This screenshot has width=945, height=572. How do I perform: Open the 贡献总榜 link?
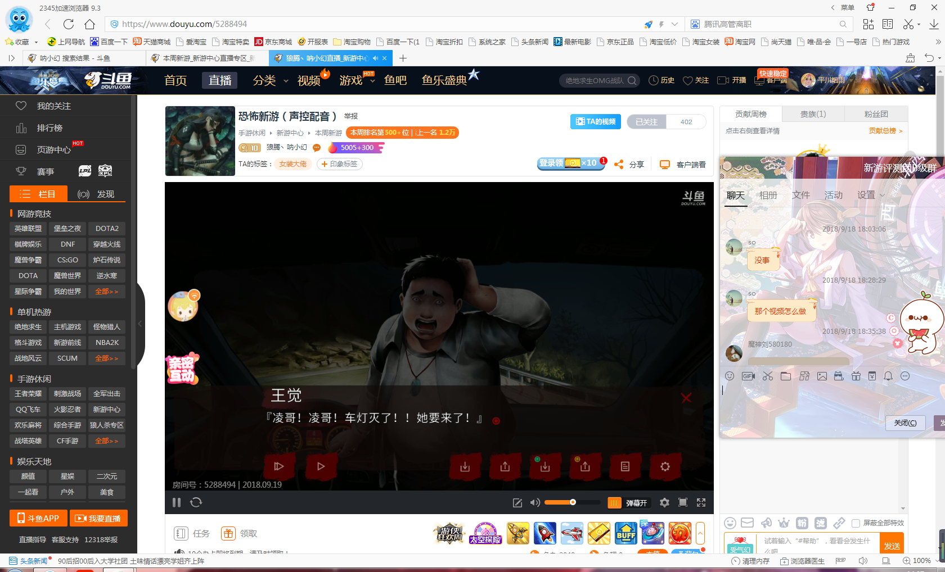(x=885, y=131)
